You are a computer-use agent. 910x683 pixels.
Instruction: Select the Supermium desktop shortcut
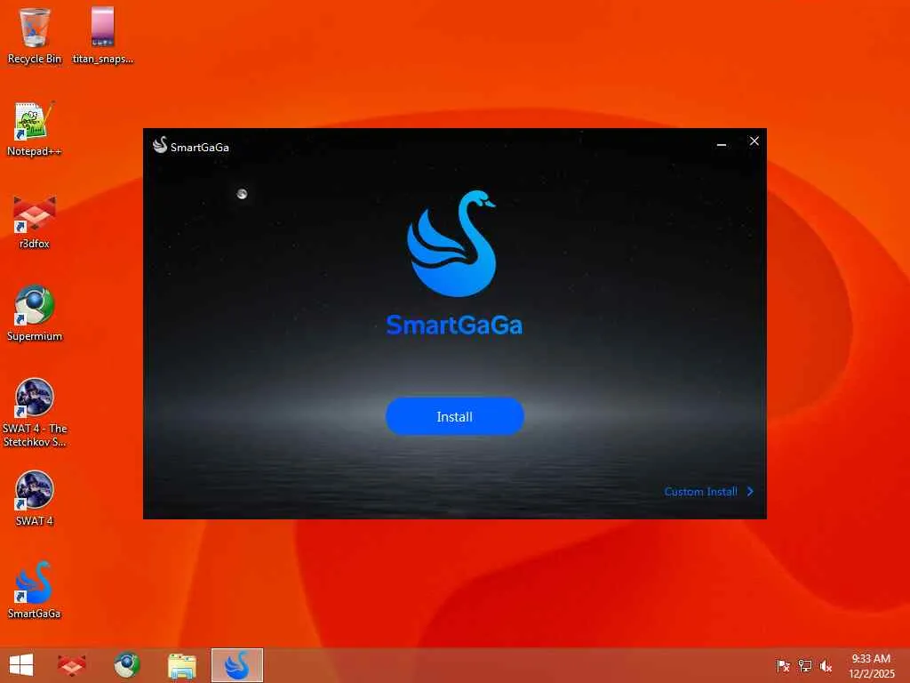coord(35,314)
